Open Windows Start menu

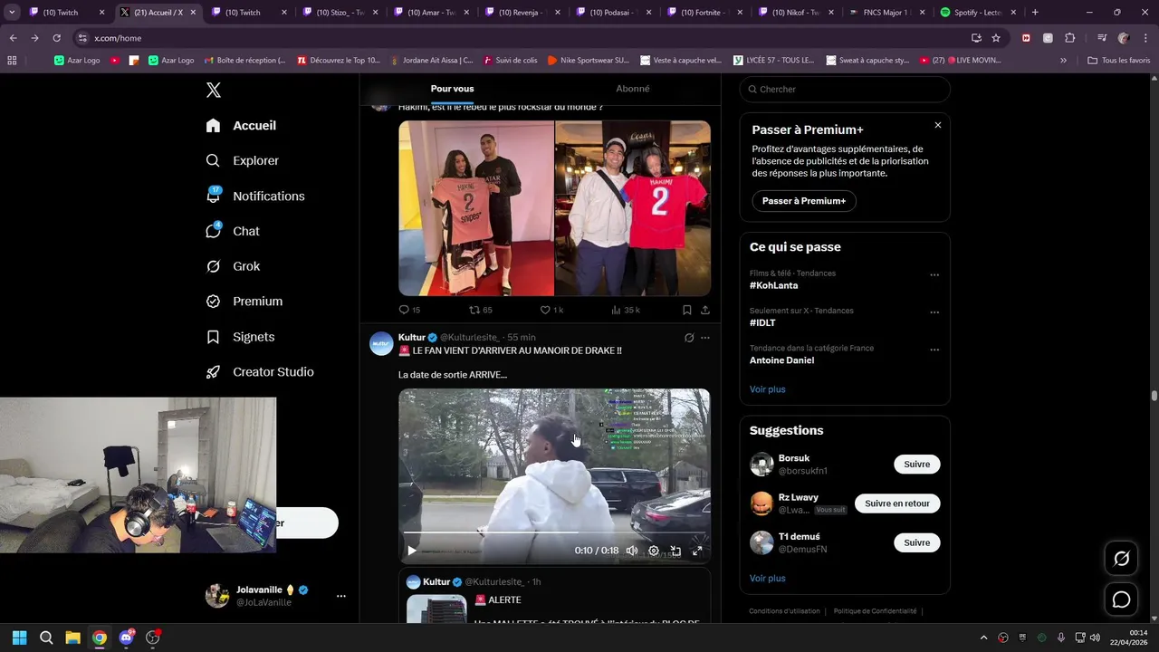20,638
